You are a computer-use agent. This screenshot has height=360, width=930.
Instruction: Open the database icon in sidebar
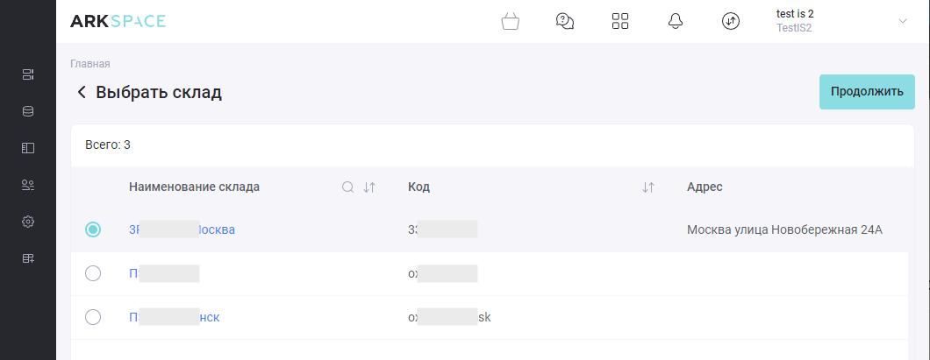tap(28, 111)
